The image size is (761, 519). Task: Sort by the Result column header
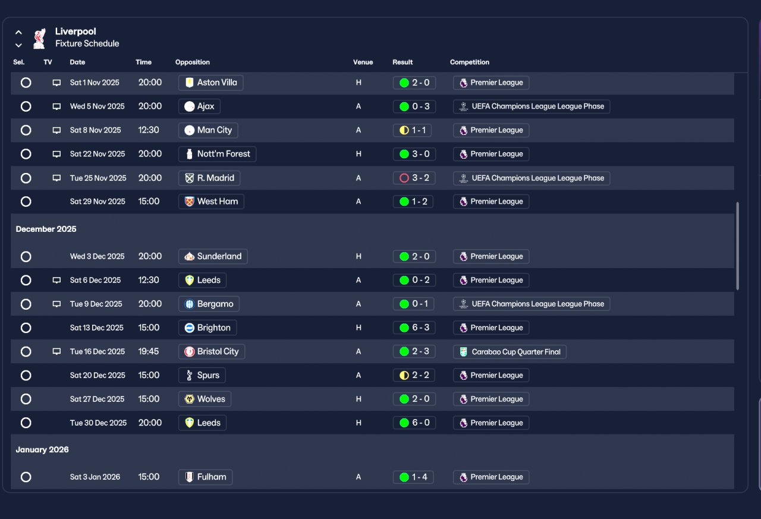(x=402, y=62)
